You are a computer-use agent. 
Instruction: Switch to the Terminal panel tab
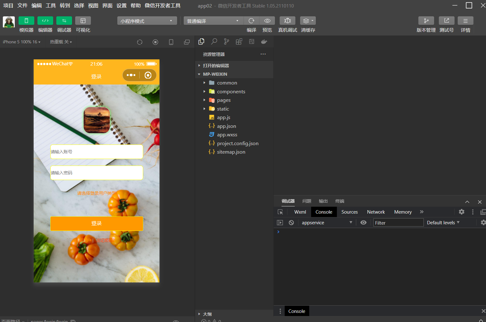click(340, 201)
